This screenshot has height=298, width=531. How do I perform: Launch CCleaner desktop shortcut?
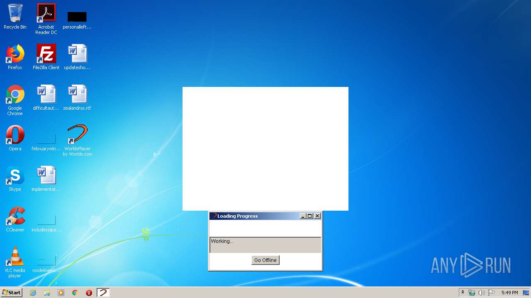[x=15, y=219]
